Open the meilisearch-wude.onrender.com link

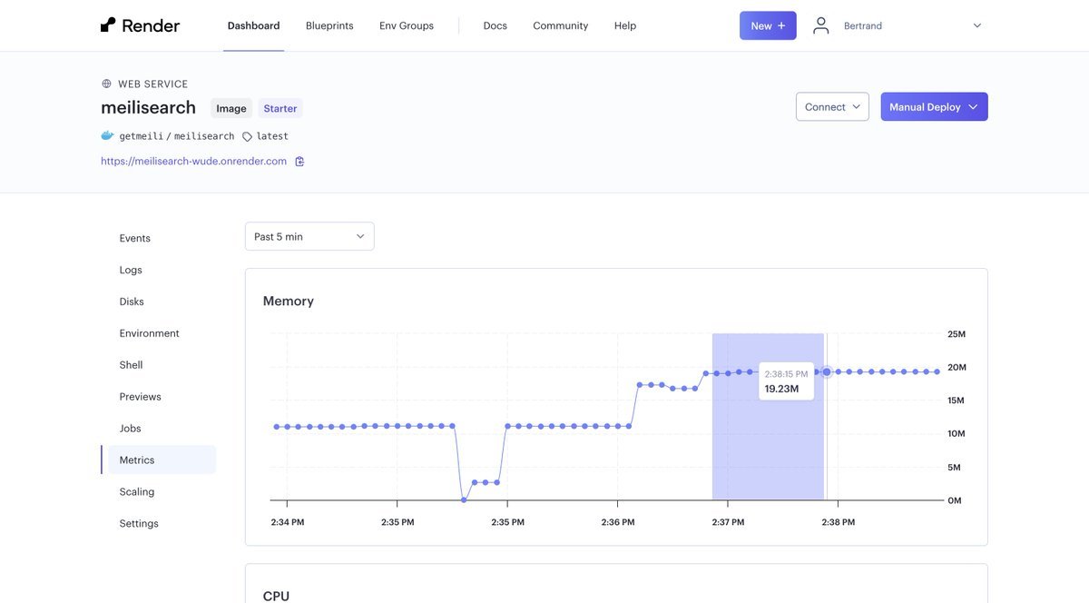point(193,162)
